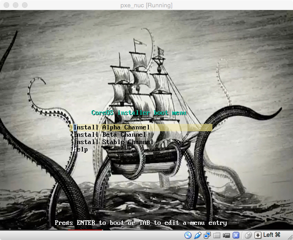Screen dimensions: 293x240
Task: Click the pxe_nuc [Running] window title
Action: [x=146, y=5]
